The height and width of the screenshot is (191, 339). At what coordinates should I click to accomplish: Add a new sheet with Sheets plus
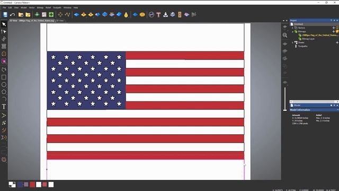point(337,42)
